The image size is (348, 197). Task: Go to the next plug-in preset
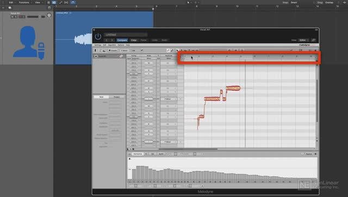(112, 40)
